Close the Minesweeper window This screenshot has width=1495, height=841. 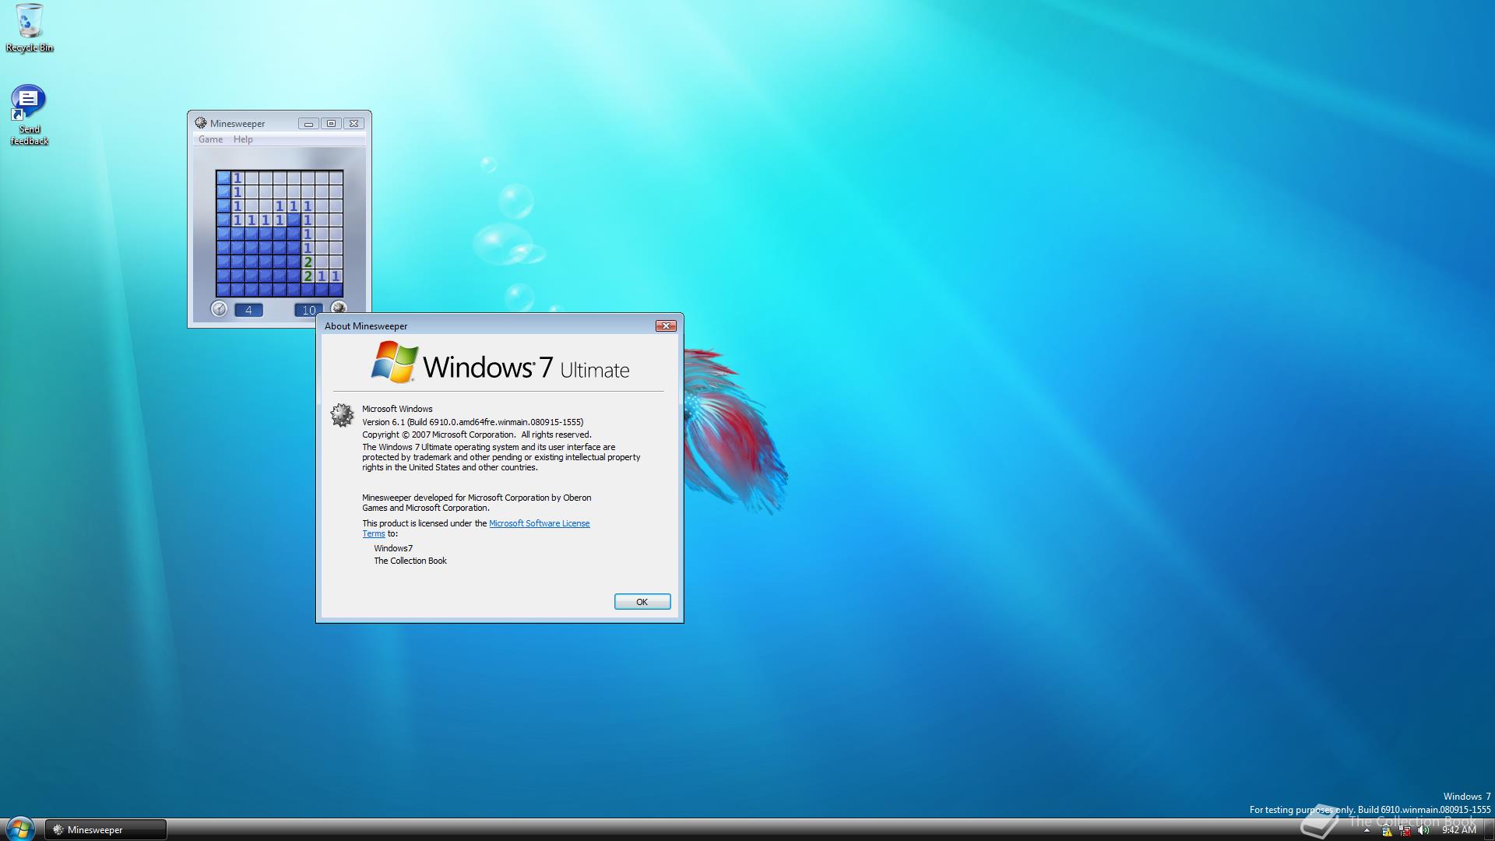coord(354,123)
